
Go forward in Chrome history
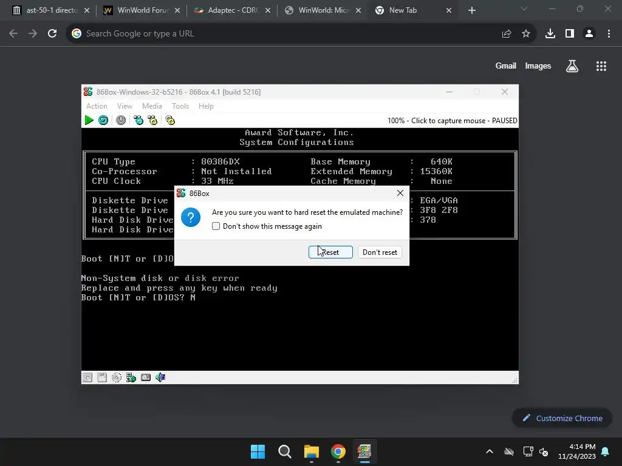pyautogui.click(x=33, y=34)
